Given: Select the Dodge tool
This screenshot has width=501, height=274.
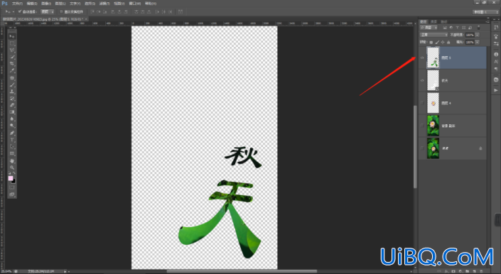Looking at the screenshot, I should click(12, 126).
